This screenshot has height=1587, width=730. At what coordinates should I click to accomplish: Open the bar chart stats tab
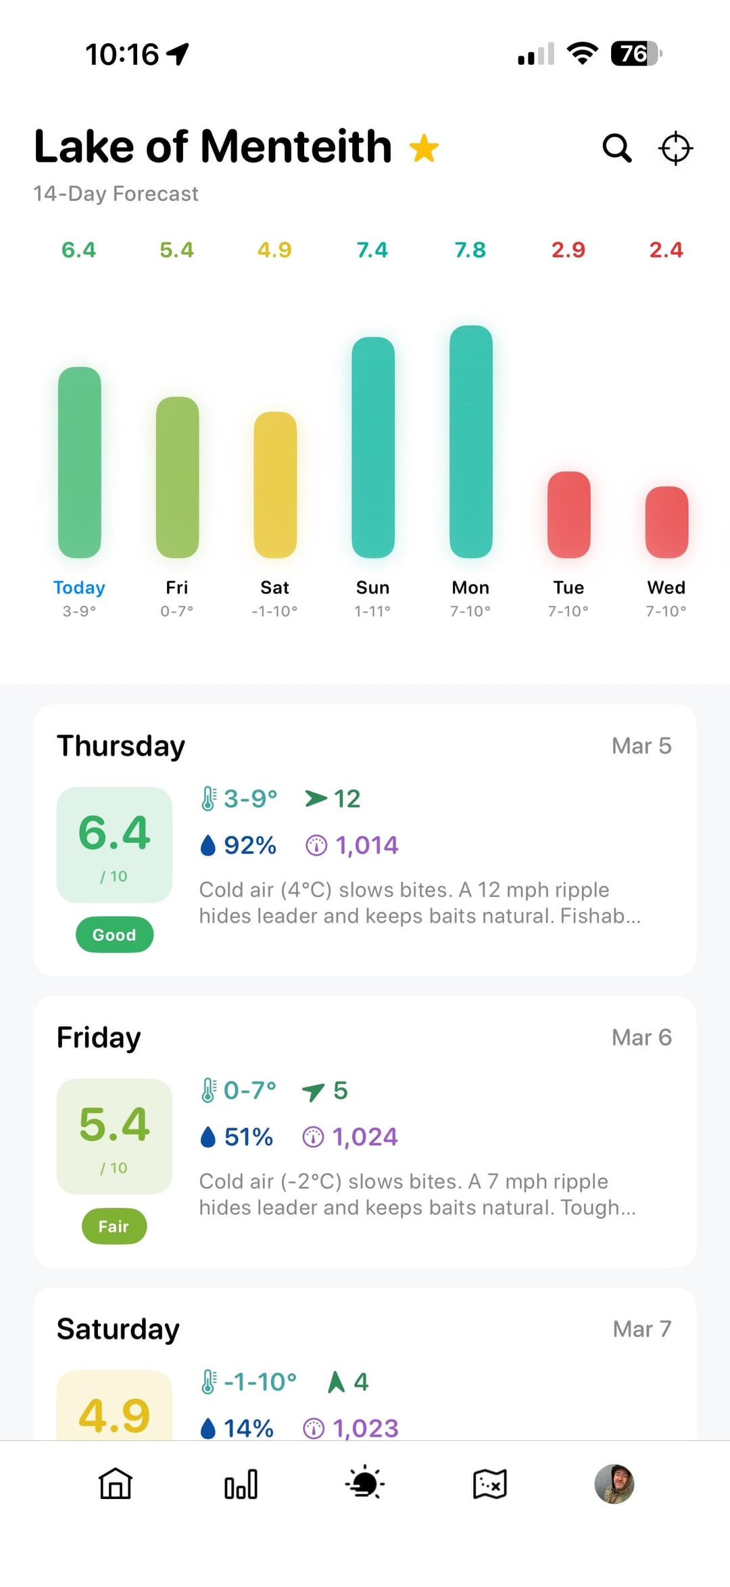pos(241,1484)
